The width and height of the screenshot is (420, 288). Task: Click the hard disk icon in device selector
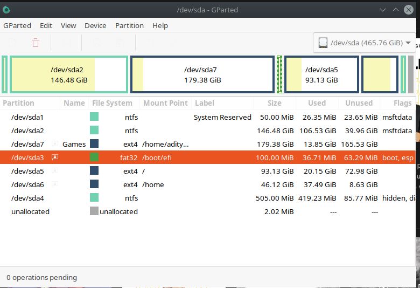[323, 43]
